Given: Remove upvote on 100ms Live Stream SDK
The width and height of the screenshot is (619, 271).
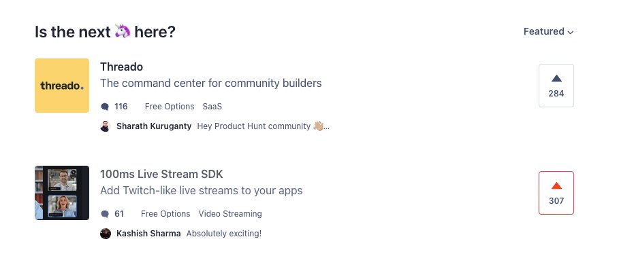Looking at the screenshot, I should [556, 193].
